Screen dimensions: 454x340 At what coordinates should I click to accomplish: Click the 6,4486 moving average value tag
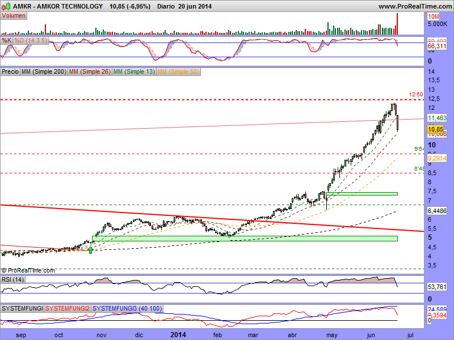point(437,211)
